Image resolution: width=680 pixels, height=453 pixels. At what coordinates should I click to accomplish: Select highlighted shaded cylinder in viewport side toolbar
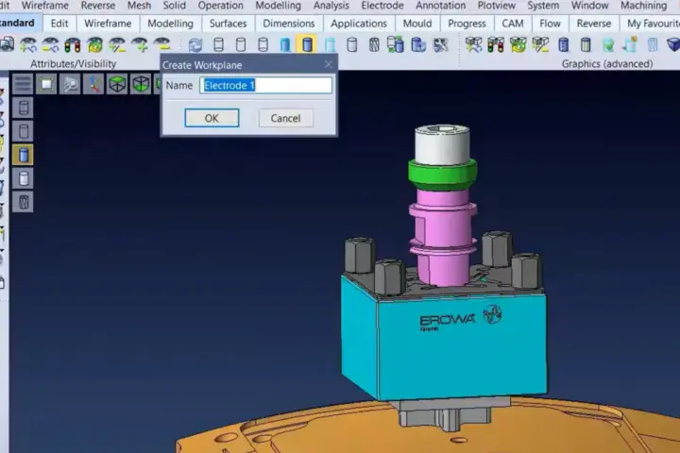pyautogui.click(x=23, y=155)
